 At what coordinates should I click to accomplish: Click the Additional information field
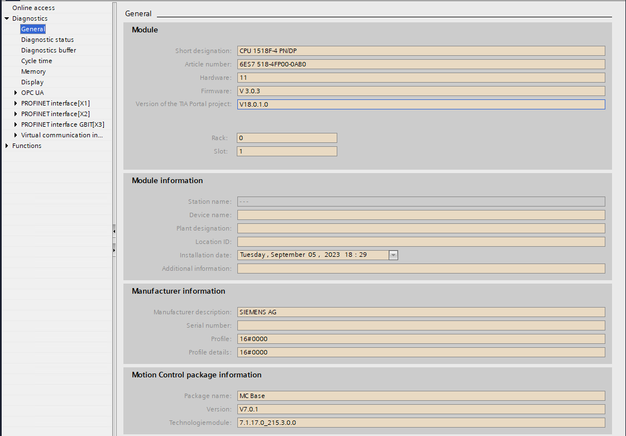coord(420,269)
